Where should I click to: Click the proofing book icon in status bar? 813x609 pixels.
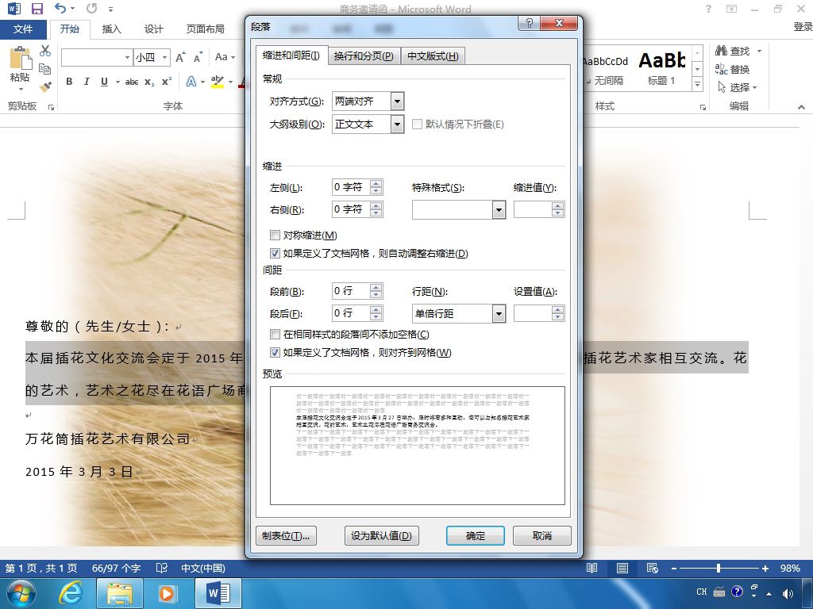(162, 568)
